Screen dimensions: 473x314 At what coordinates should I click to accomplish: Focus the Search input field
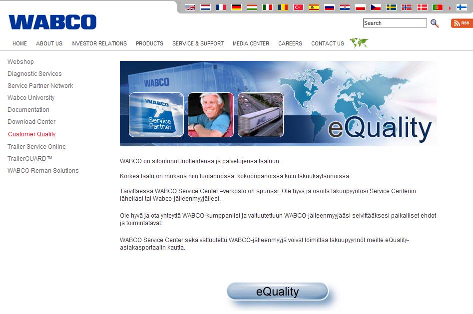pyautogui.click(x=395, y=23)
